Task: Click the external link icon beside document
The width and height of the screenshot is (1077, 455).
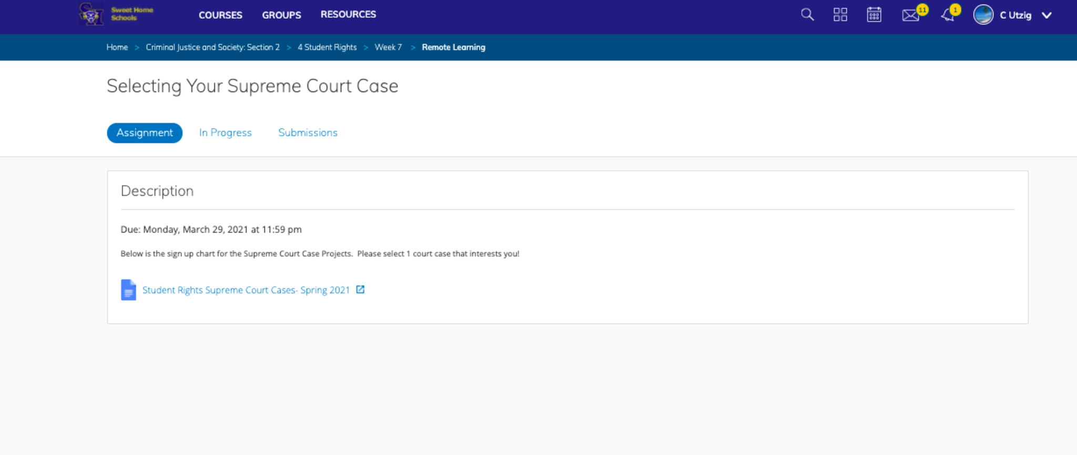Action: 360,290
